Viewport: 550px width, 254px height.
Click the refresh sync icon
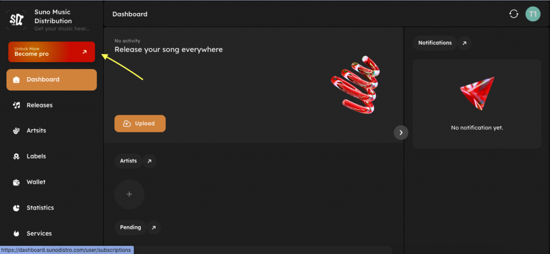[x=513, y=14]
